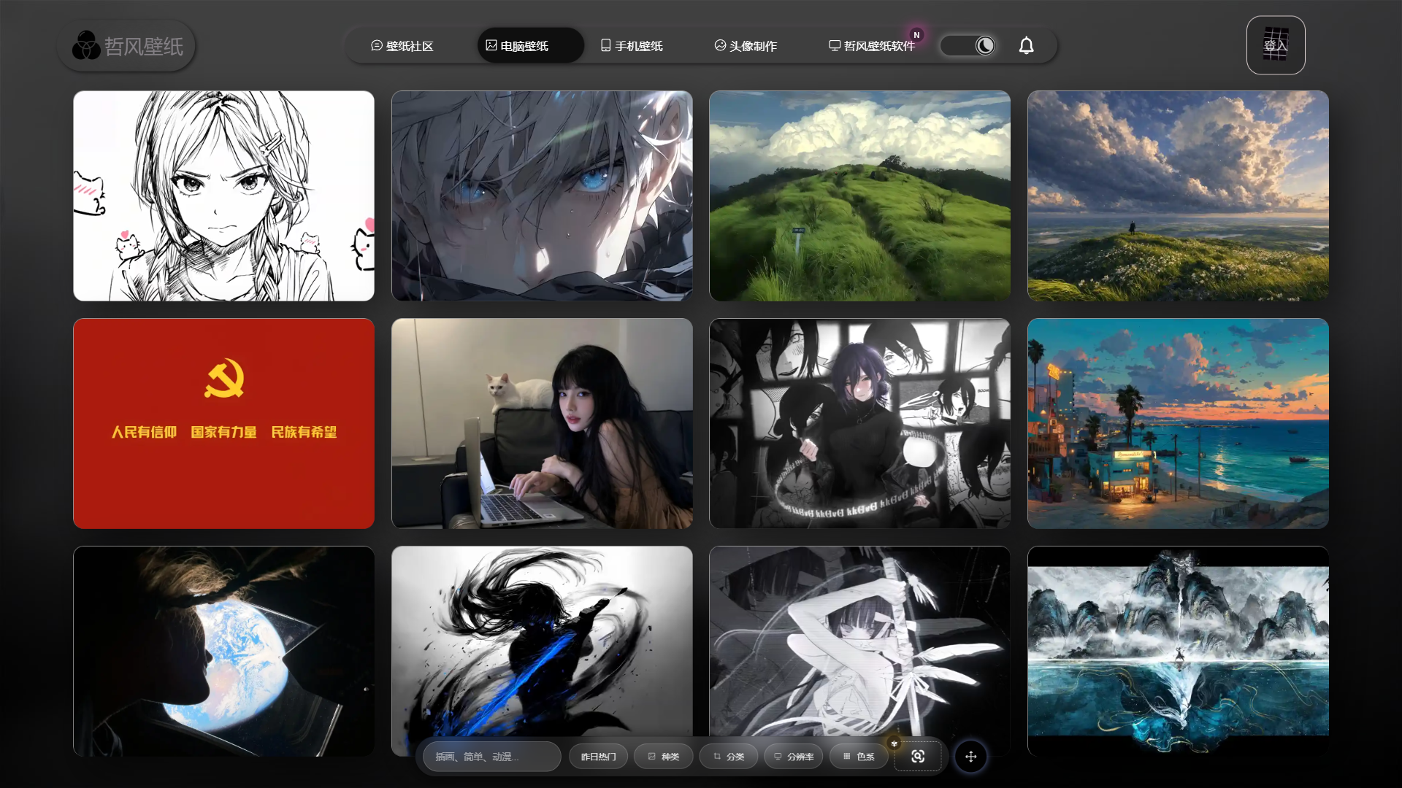Expand the 分辨率 resolution dropdown
Image resolution: width=1402 pixels, height=788 pixels.
point(794,757)
